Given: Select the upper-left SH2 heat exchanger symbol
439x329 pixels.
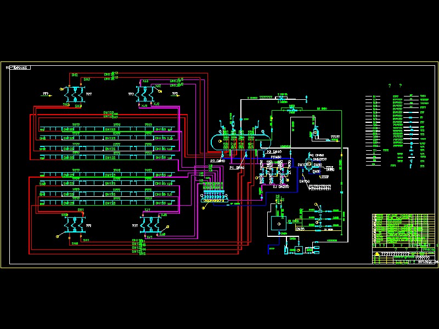Looking at the screenshot, I should pos(72,93).
